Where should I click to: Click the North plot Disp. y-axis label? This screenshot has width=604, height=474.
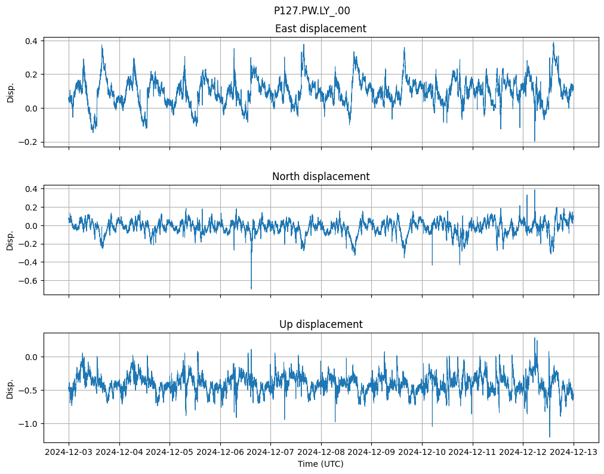(10, 240)
